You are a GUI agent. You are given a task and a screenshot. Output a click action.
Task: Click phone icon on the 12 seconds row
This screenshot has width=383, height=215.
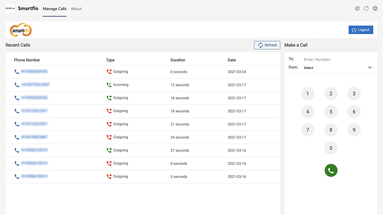(x=17, y=85)
